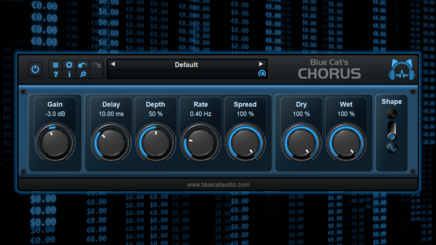Click the Wet knob
436x245 pixels.
pos(346,143)
